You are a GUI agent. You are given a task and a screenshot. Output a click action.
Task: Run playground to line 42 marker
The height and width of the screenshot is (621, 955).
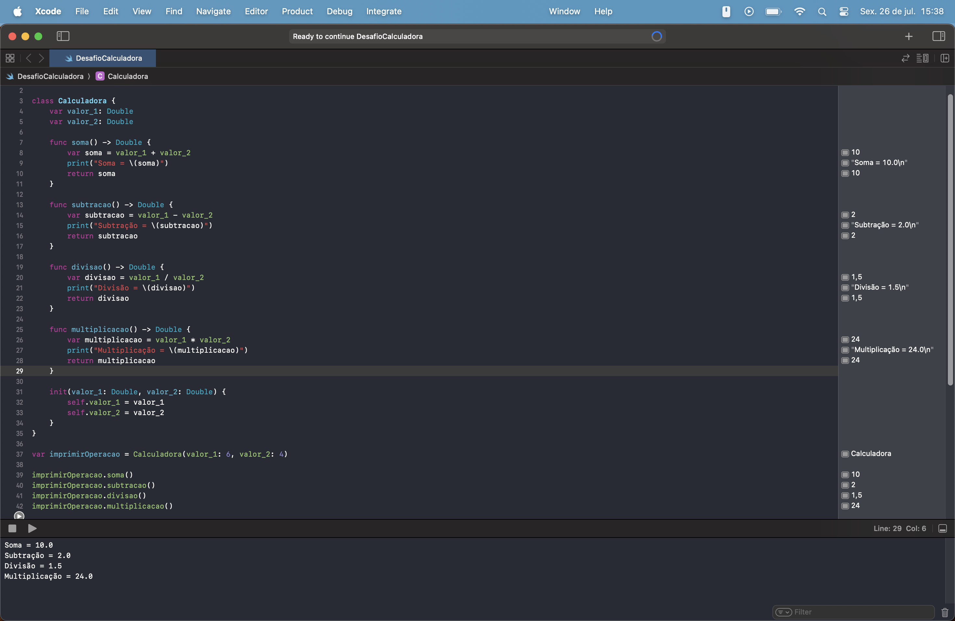tap(19, 515)
